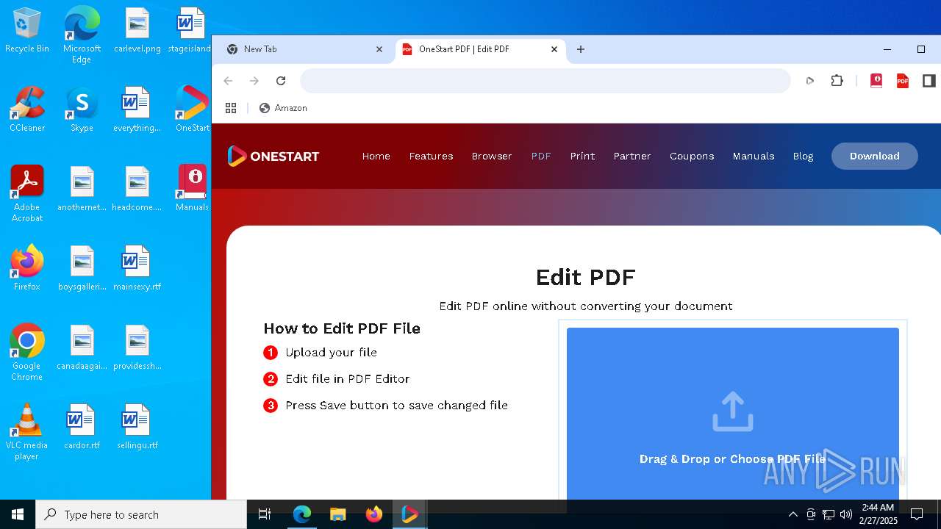
Task: Reload the current page
Action: [x=281, y=81]
